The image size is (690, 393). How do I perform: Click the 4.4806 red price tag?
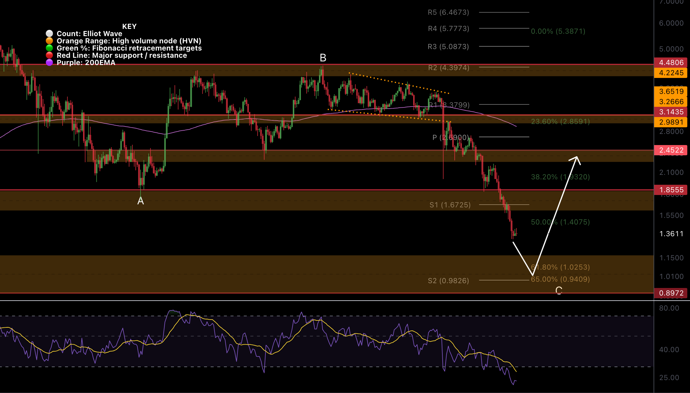pyautogui.click(x=671, y=63)
